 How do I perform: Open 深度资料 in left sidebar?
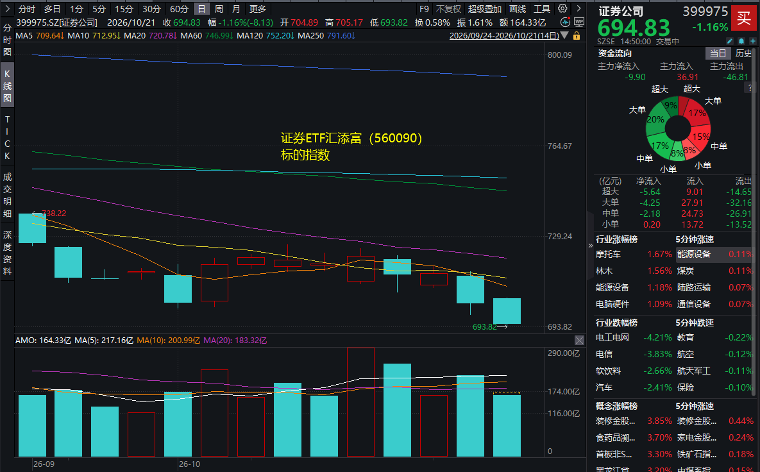(x=7, y=253)
